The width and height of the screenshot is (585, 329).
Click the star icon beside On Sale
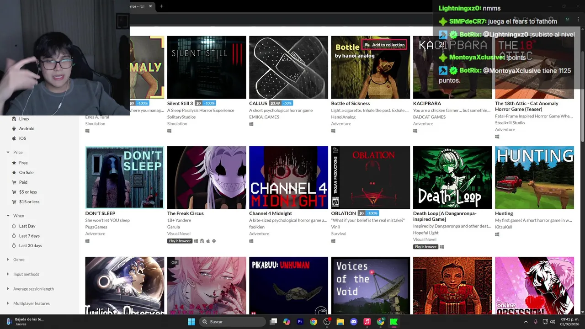point(14,172)
